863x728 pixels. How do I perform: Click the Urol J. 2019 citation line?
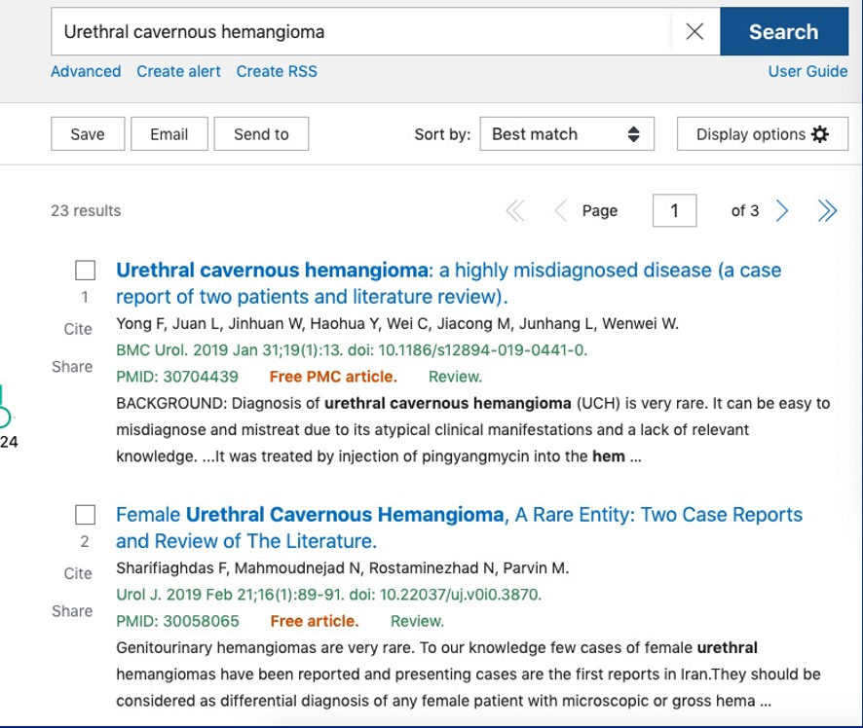pyautogui.click(x=329, y=595)
